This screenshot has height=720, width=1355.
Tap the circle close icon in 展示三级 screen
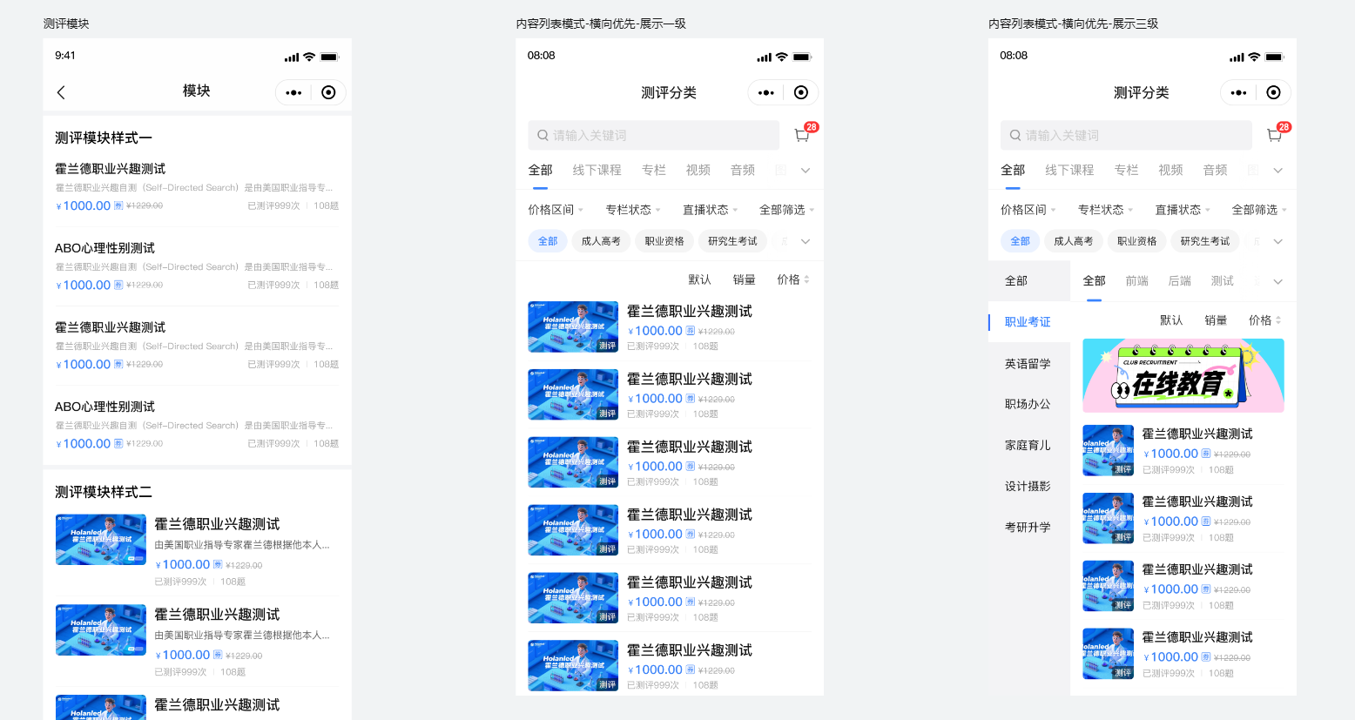click(1274, 92)
